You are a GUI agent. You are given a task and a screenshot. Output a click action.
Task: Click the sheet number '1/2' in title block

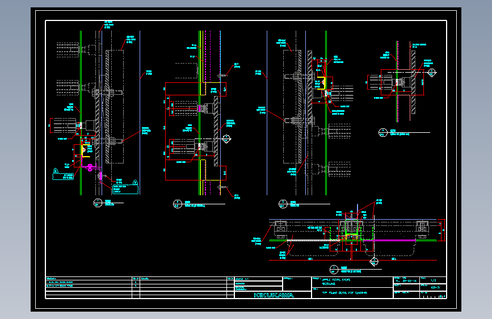coord(434,280)
